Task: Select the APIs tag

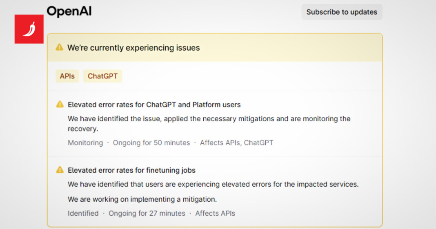Action: point(67,76)
